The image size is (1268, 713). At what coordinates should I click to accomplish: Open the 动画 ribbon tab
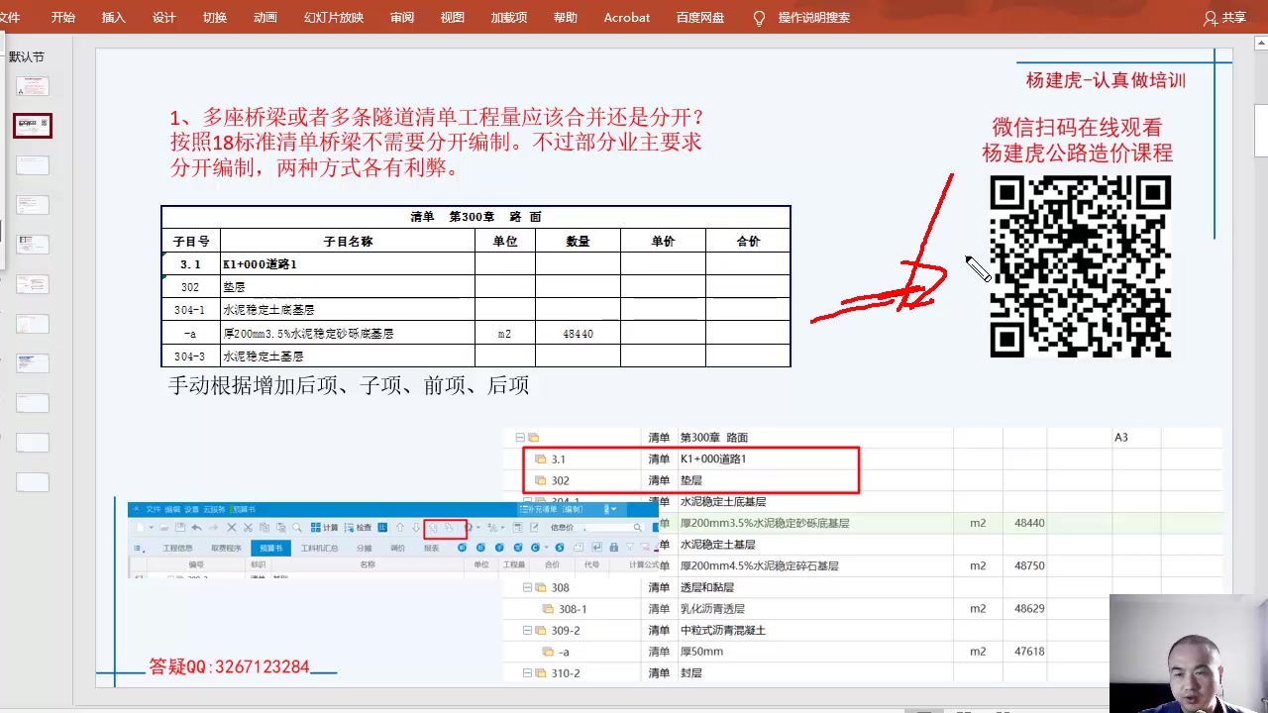265,18
